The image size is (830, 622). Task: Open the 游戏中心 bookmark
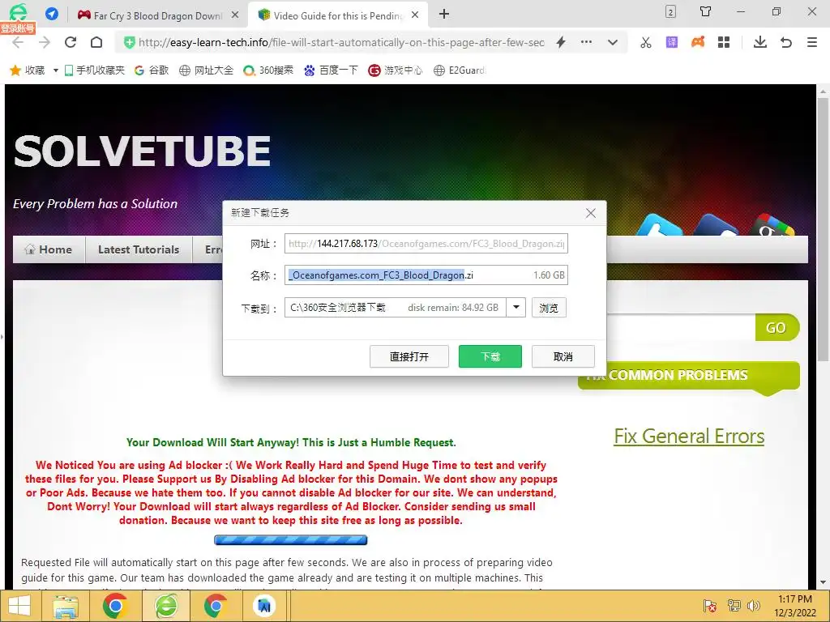point(396,70)
